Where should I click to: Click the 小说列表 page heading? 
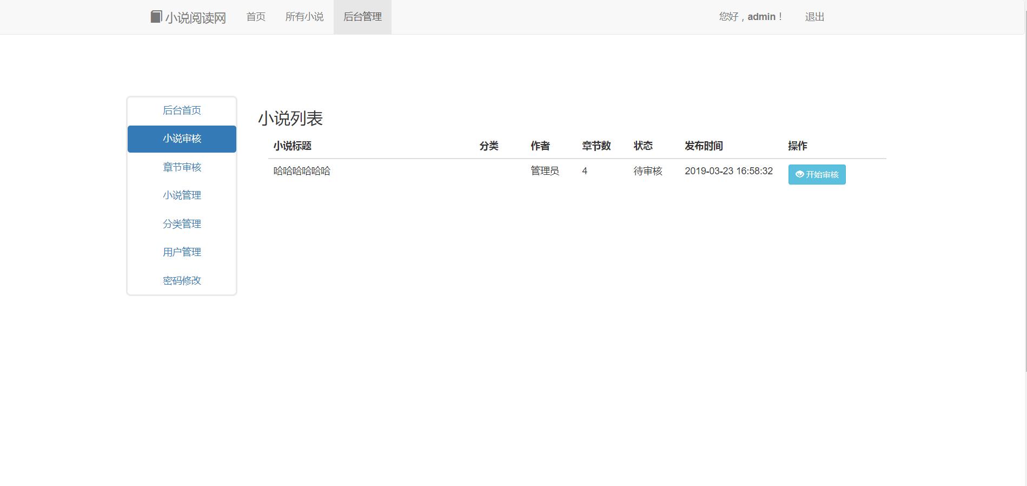point(290,119)
